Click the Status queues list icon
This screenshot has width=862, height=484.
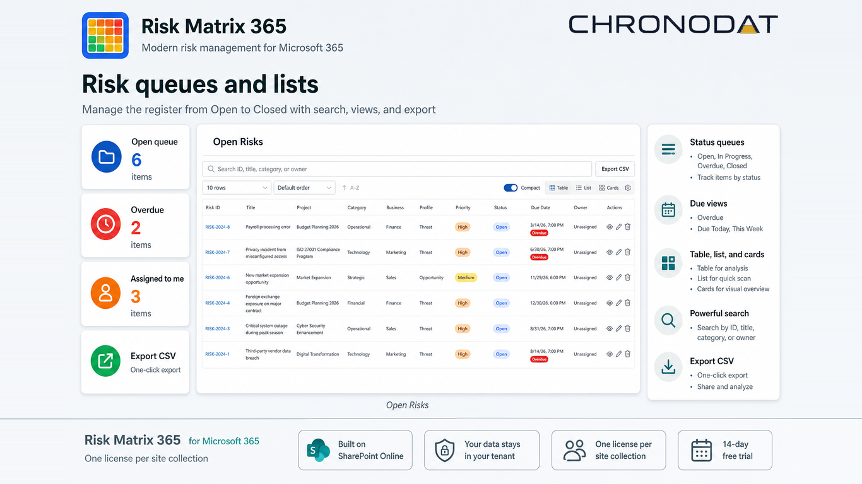tap(668, 149)
